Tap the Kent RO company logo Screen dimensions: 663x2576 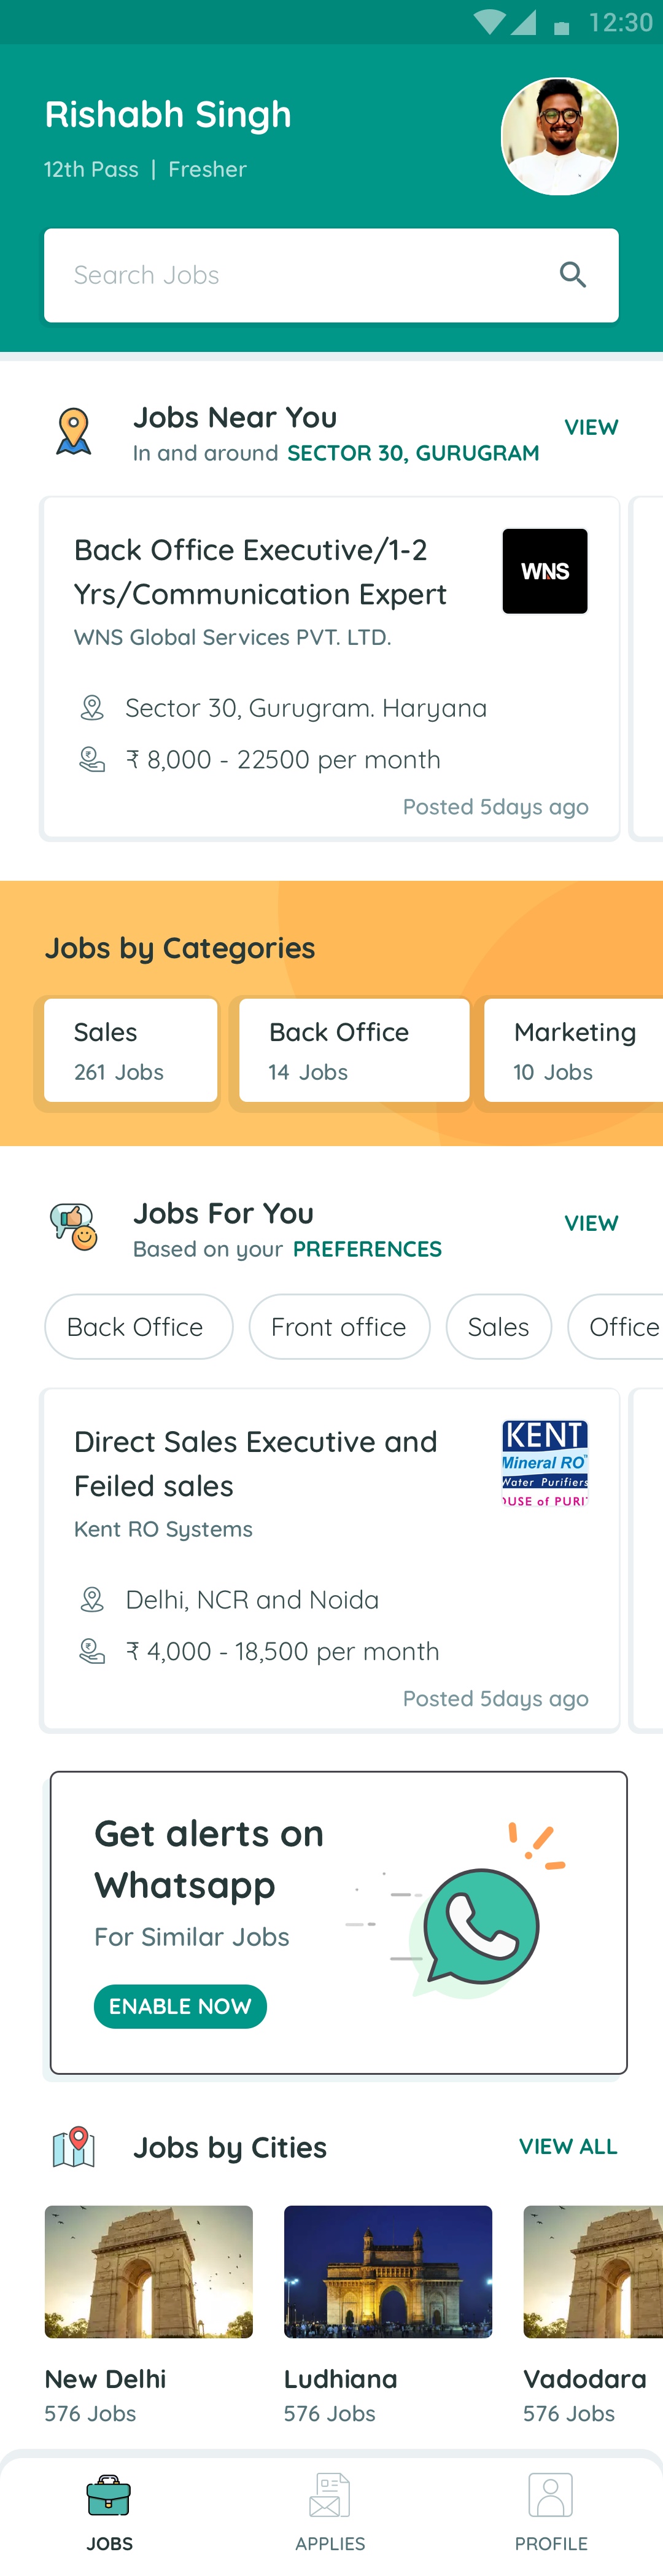pos(544,1463)
